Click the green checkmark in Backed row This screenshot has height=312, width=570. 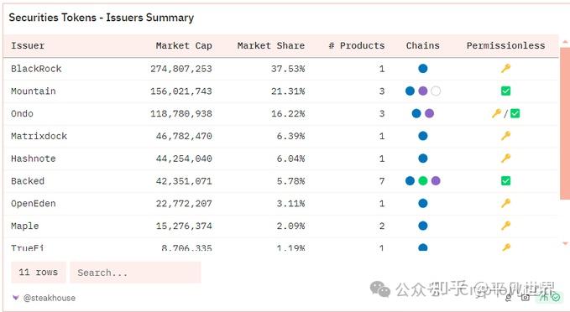pyautogui.click(x=505, y=180)
